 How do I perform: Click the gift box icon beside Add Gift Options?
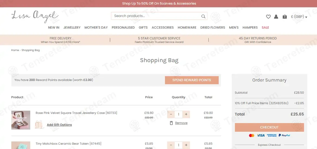click(x=39, y=124)
